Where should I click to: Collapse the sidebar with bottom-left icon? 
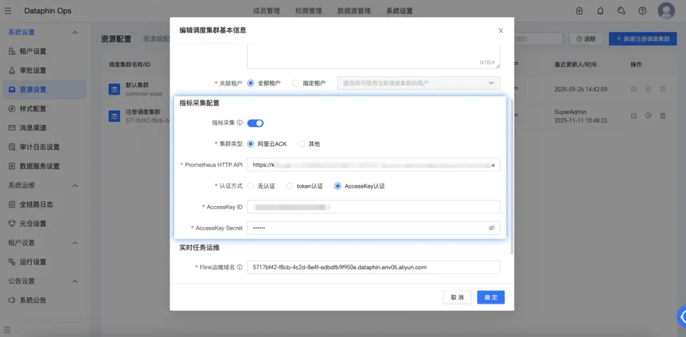(8, 329)
